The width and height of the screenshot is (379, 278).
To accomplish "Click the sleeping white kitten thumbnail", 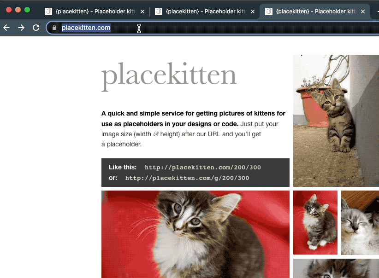I will 360,222.
